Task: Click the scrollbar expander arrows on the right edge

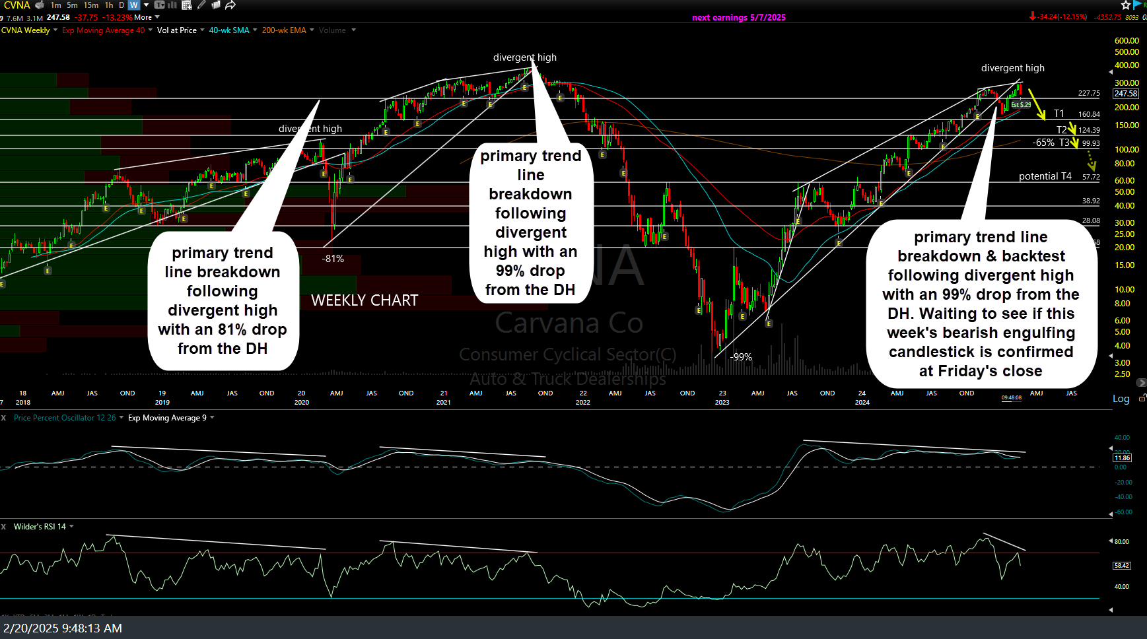Action: pyautogui.click(x=1142, y=382)
